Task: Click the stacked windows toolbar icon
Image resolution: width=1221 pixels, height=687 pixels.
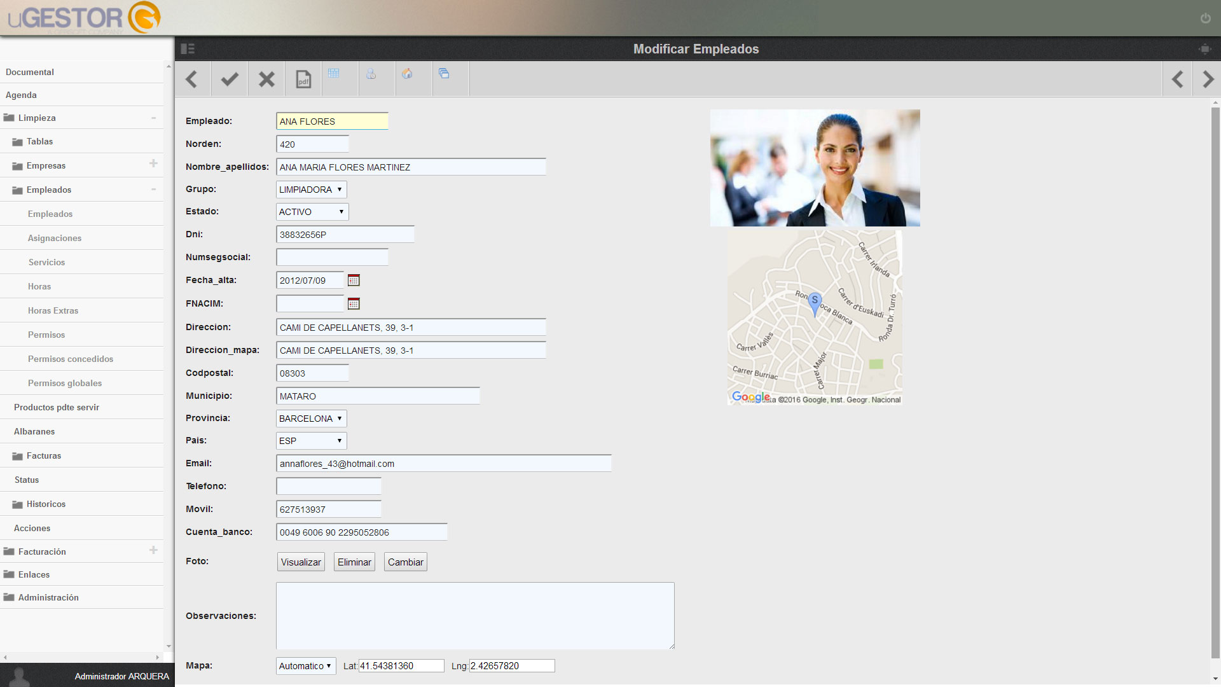Action: click(x=444, y=74)
